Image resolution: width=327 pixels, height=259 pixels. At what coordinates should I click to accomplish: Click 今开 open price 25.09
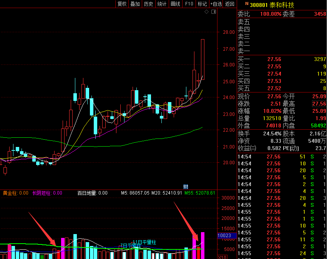[x=319, y=97]
